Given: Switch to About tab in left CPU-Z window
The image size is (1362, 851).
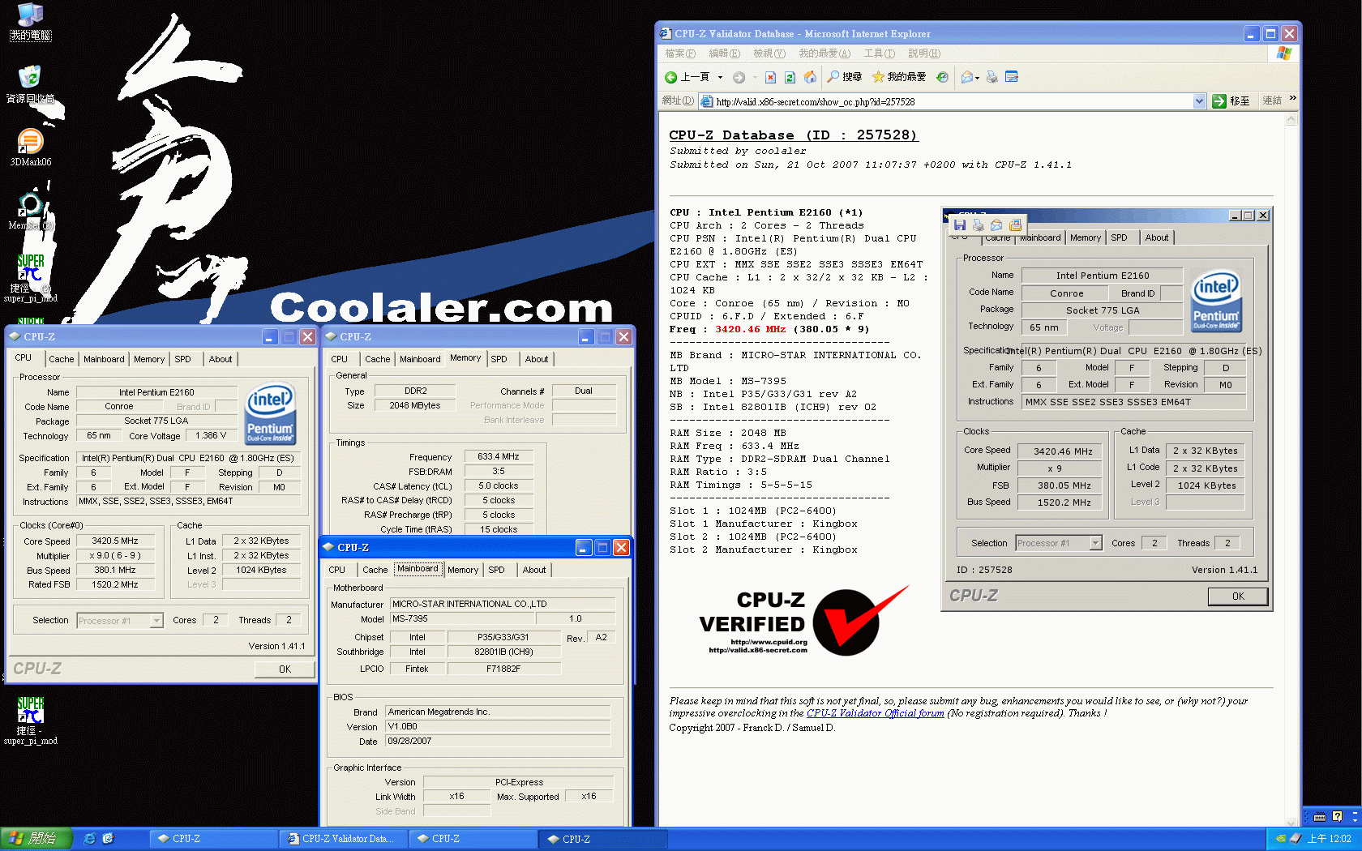Looking at the screenshot, I should pyautogui.click(x=221, y=359).
